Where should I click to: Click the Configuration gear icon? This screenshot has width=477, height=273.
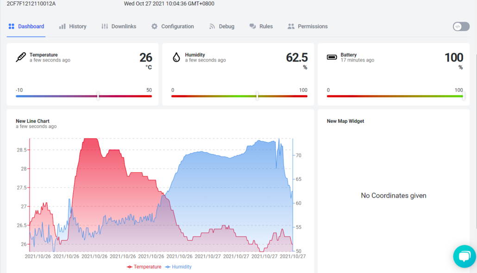tap(154, 27)
